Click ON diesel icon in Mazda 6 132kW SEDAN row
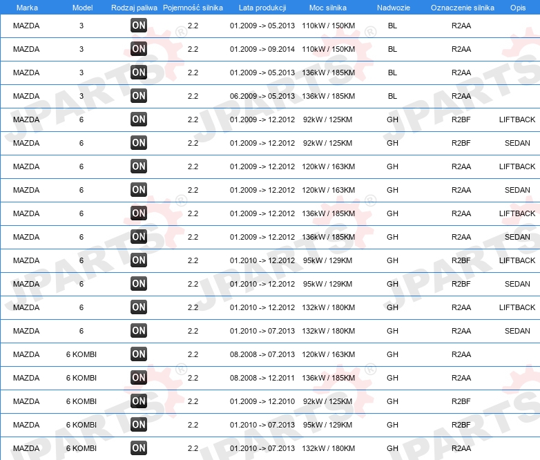 click(139, 330)
